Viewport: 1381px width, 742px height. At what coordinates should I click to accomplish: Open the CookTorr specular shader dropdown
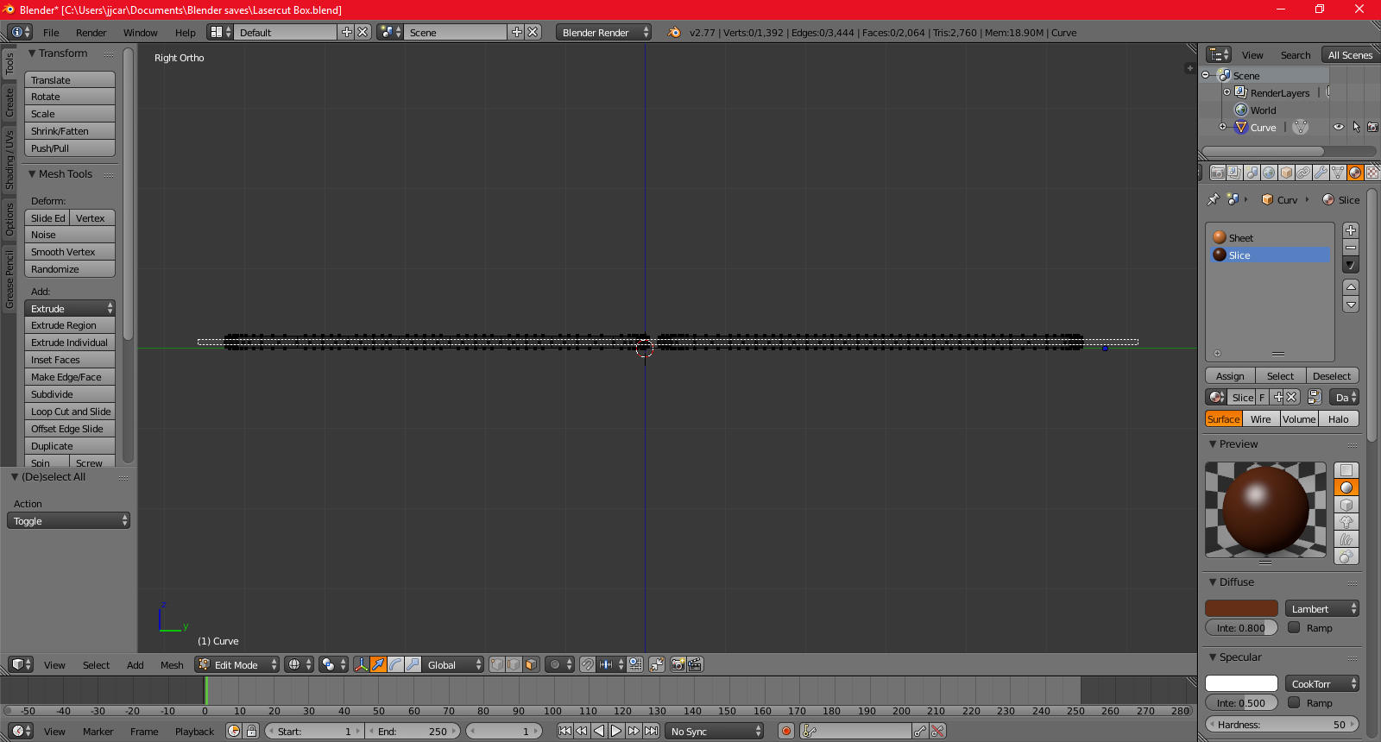pyautogui.click(x=1322, y=683)
